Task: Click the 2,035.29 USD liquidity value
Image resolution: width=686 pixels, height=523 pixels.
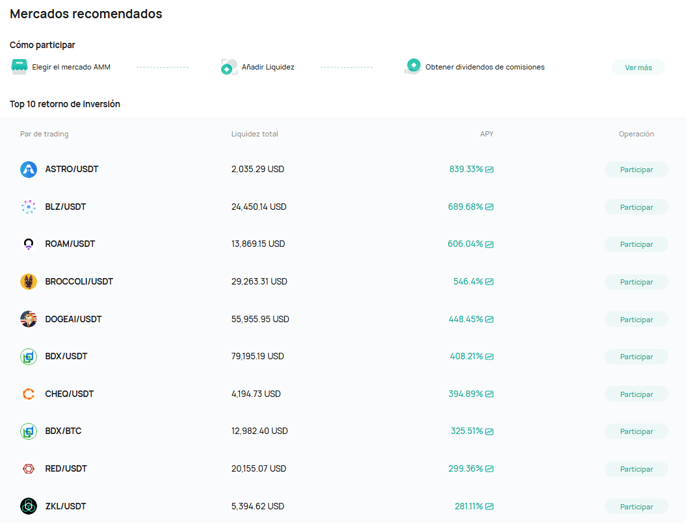Action: [257, 169]
